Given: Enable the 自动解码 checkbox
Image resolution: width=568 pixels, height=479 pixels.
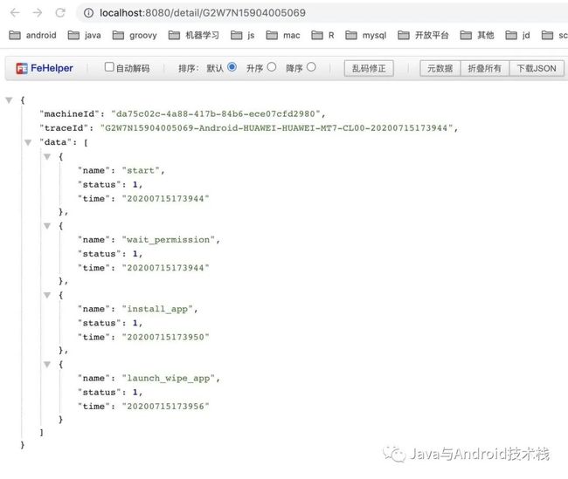Looking at the screenshot, I should point(109,67).
